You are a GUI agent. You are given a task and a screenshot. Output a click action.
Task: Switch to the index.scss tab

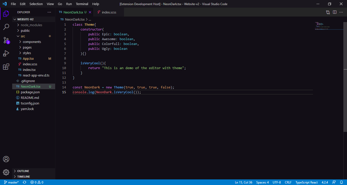pos(109,12)
